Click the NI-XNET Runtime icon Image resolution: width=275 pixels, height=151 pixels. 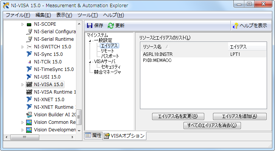[x=29, y=107]
